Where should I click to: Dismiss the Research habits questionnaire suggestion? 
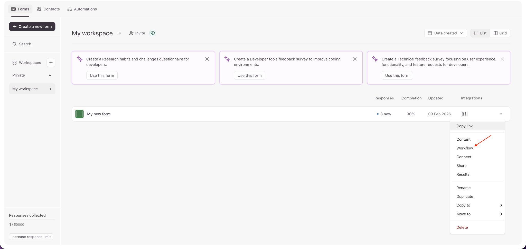207,59
